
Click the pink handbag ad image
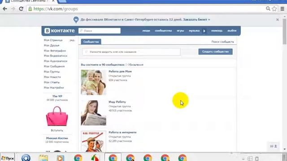click(57, 116)
